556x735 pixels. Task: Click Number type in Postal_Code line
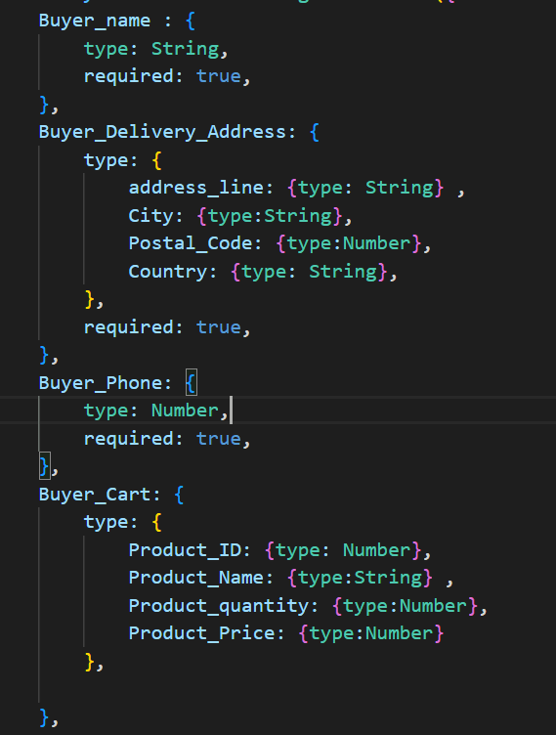(x=376, y=243)
